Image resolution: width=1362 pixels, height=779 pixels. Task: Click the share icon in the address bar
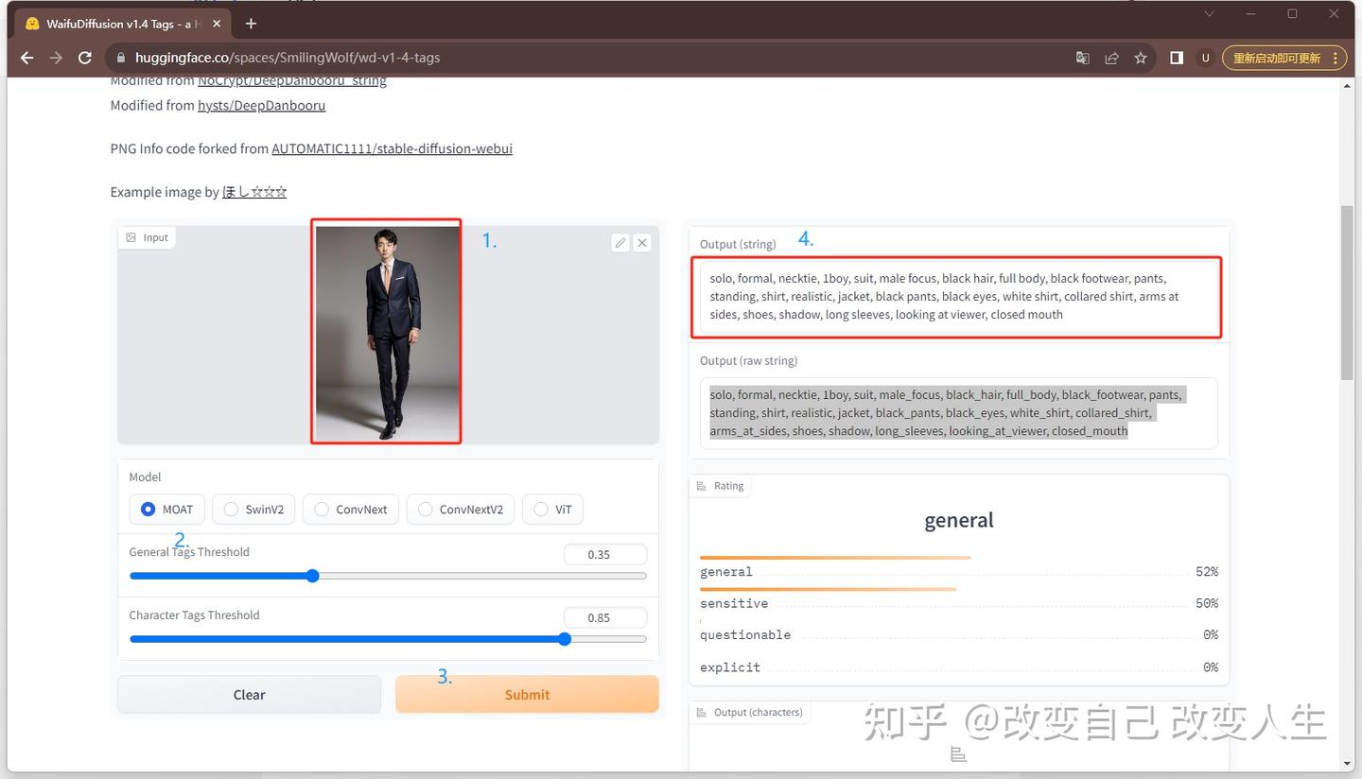tap(1111, 58)
